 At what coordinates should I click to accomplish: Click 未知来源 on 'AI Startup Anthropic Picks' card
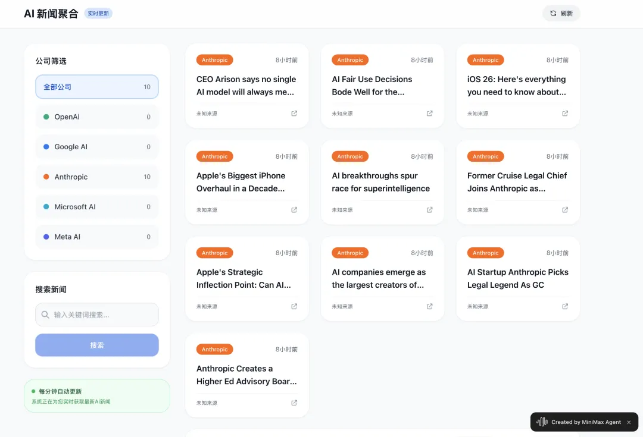477,306
